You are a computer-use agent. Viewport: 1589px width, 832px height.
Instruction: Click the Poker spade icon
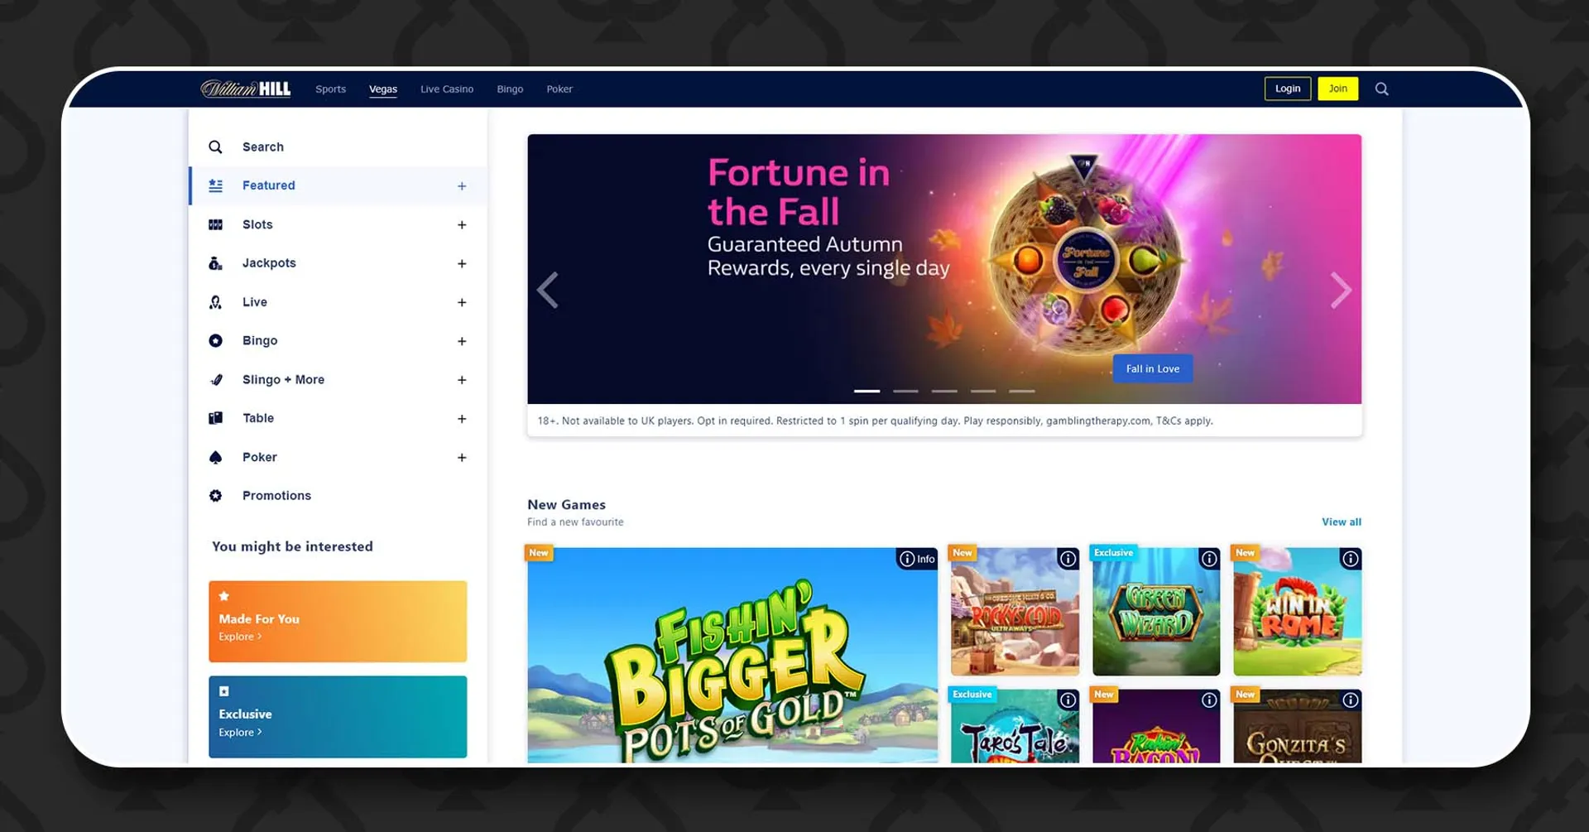point(215,457)
